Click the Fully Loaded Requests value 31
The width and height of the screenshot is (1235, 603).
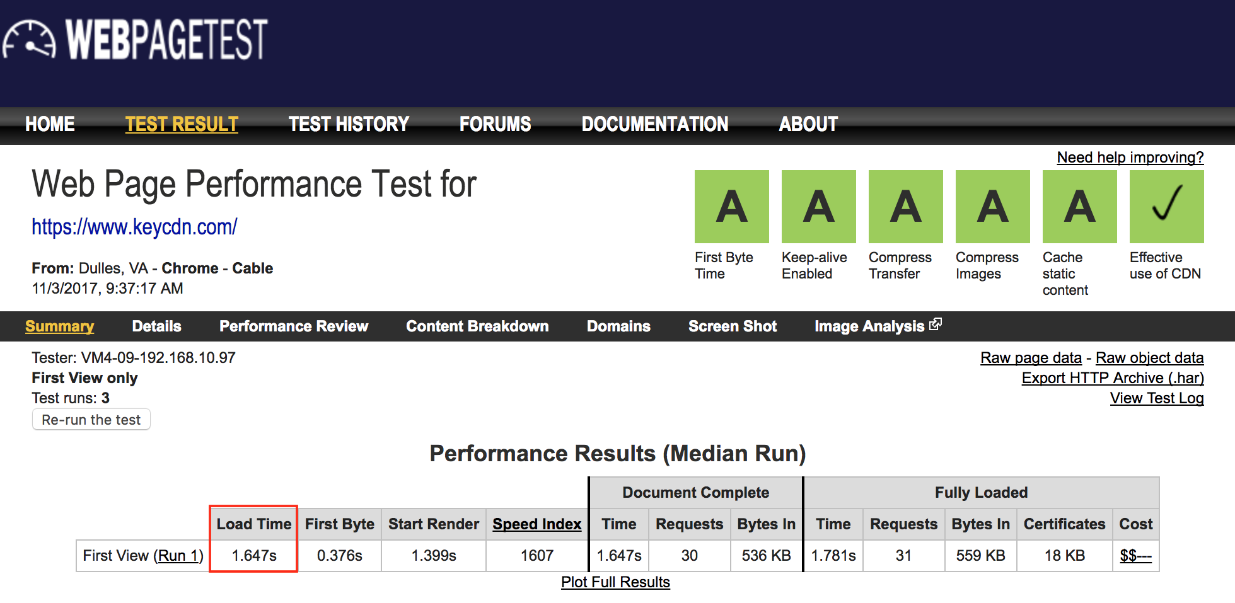tap(903, 556)
